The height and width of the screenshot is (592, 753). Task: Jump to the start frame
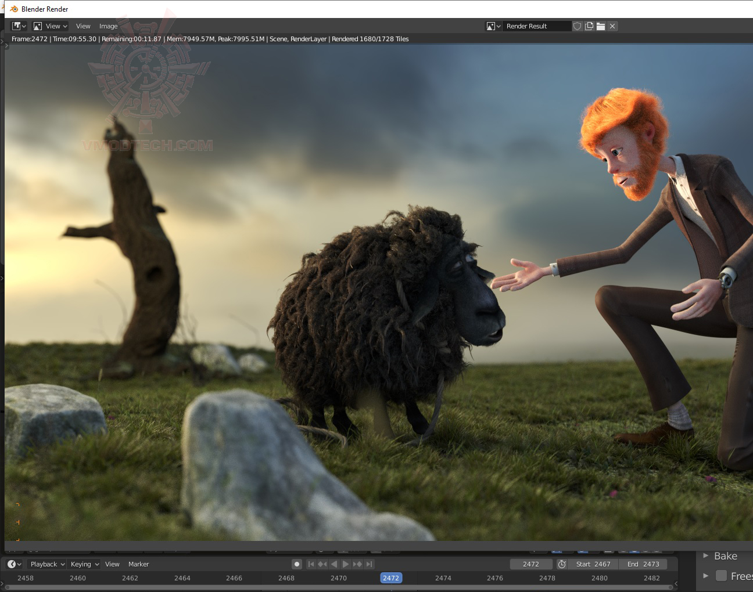click(x=311, y=564)
